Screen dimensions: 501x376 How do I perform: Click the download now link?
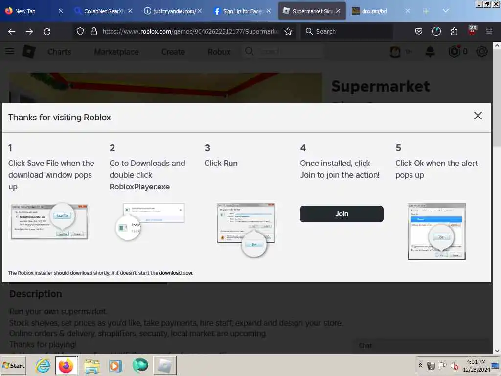pos(176,273)
